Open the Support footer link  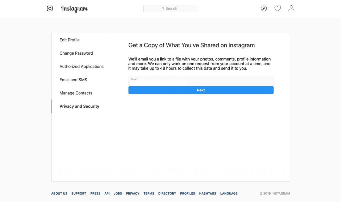[x=79, y=193]
